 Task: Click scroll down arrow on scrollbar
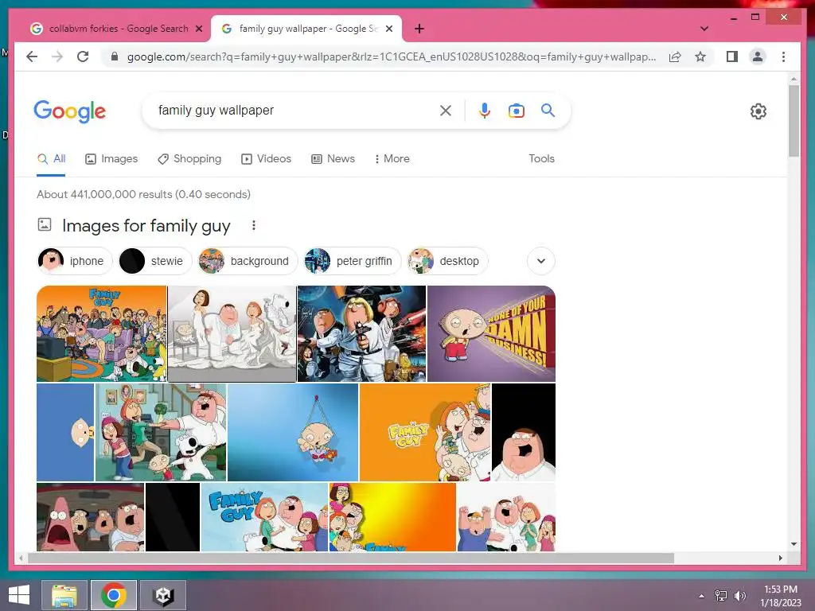(794, 544)
